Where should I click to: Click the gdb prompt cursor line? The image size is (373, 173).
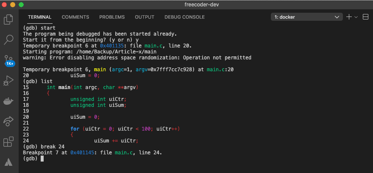tap(33, 159)
